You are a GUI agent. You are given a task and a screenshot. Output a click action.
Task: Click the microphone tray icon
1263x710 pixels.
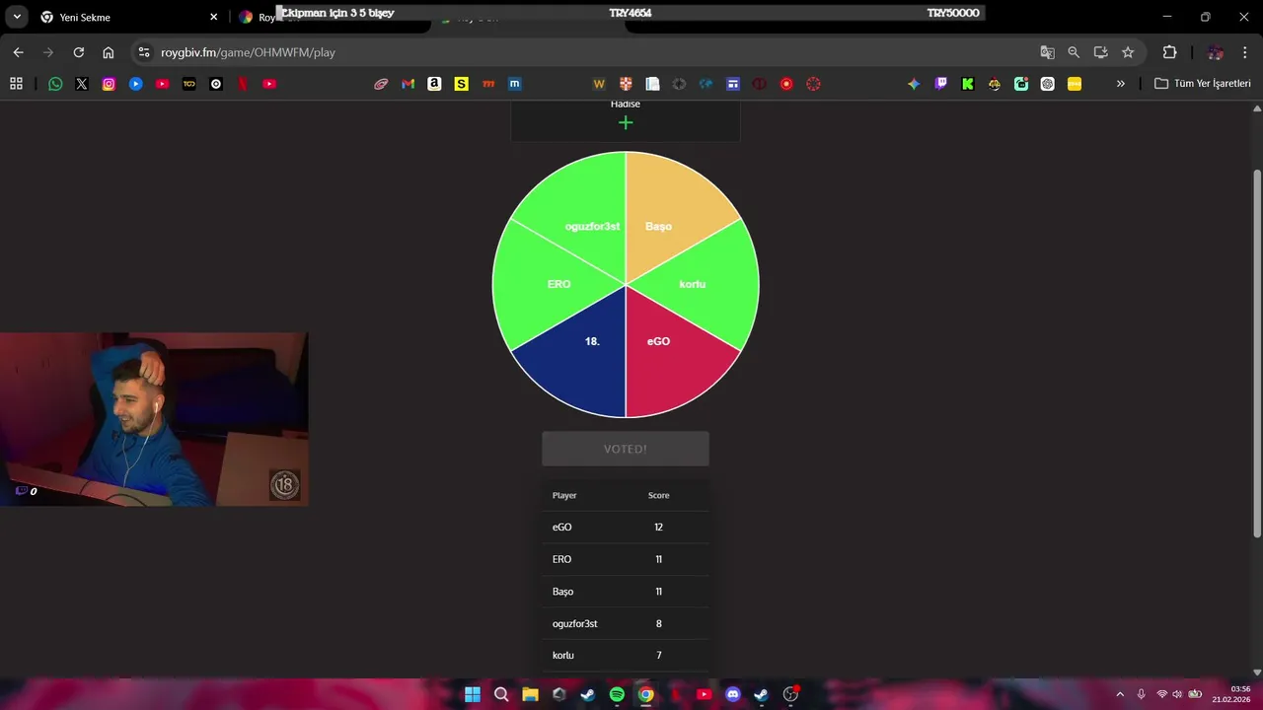pyautogui.click(x=1141, y=694)
